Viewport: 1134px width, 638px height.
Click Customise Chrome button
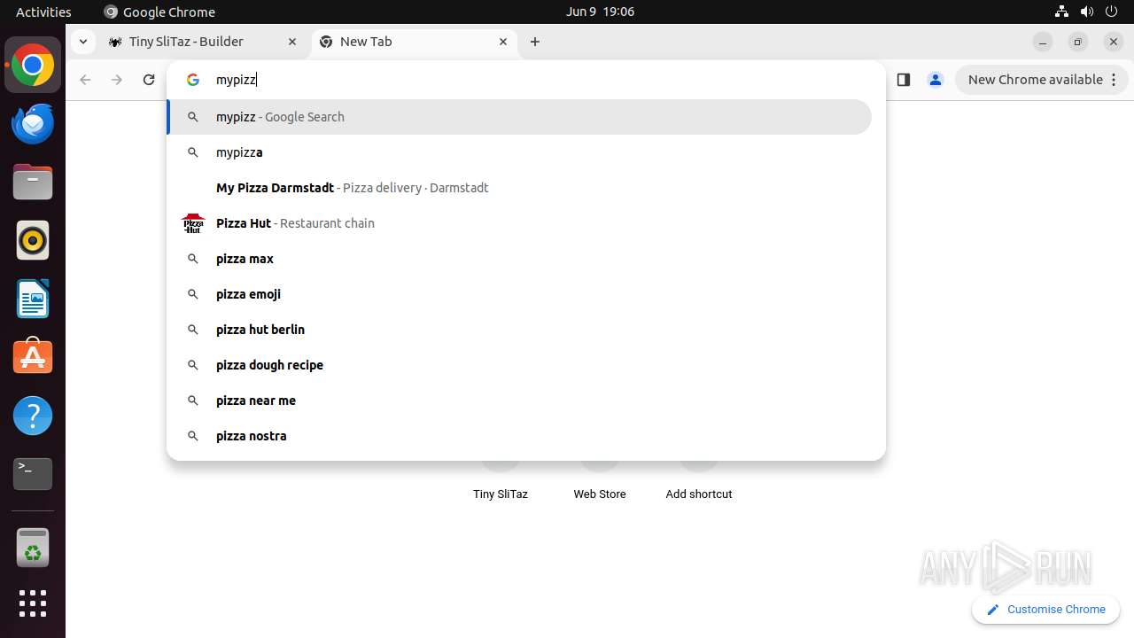[x=1045, y=610]
